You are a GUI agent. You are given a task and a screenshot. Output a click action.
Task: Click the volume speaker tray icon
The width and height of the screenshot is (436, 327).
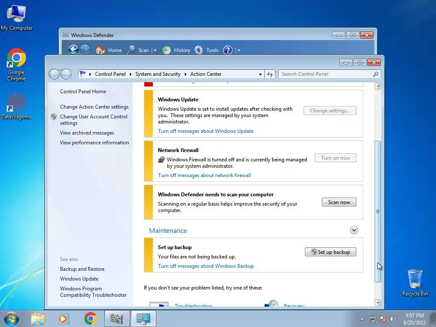(x=393, y=319)
